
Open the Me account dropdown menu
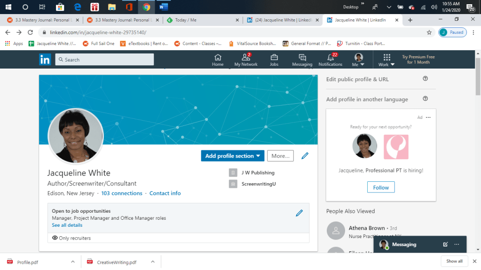click(x=358, y=60)
